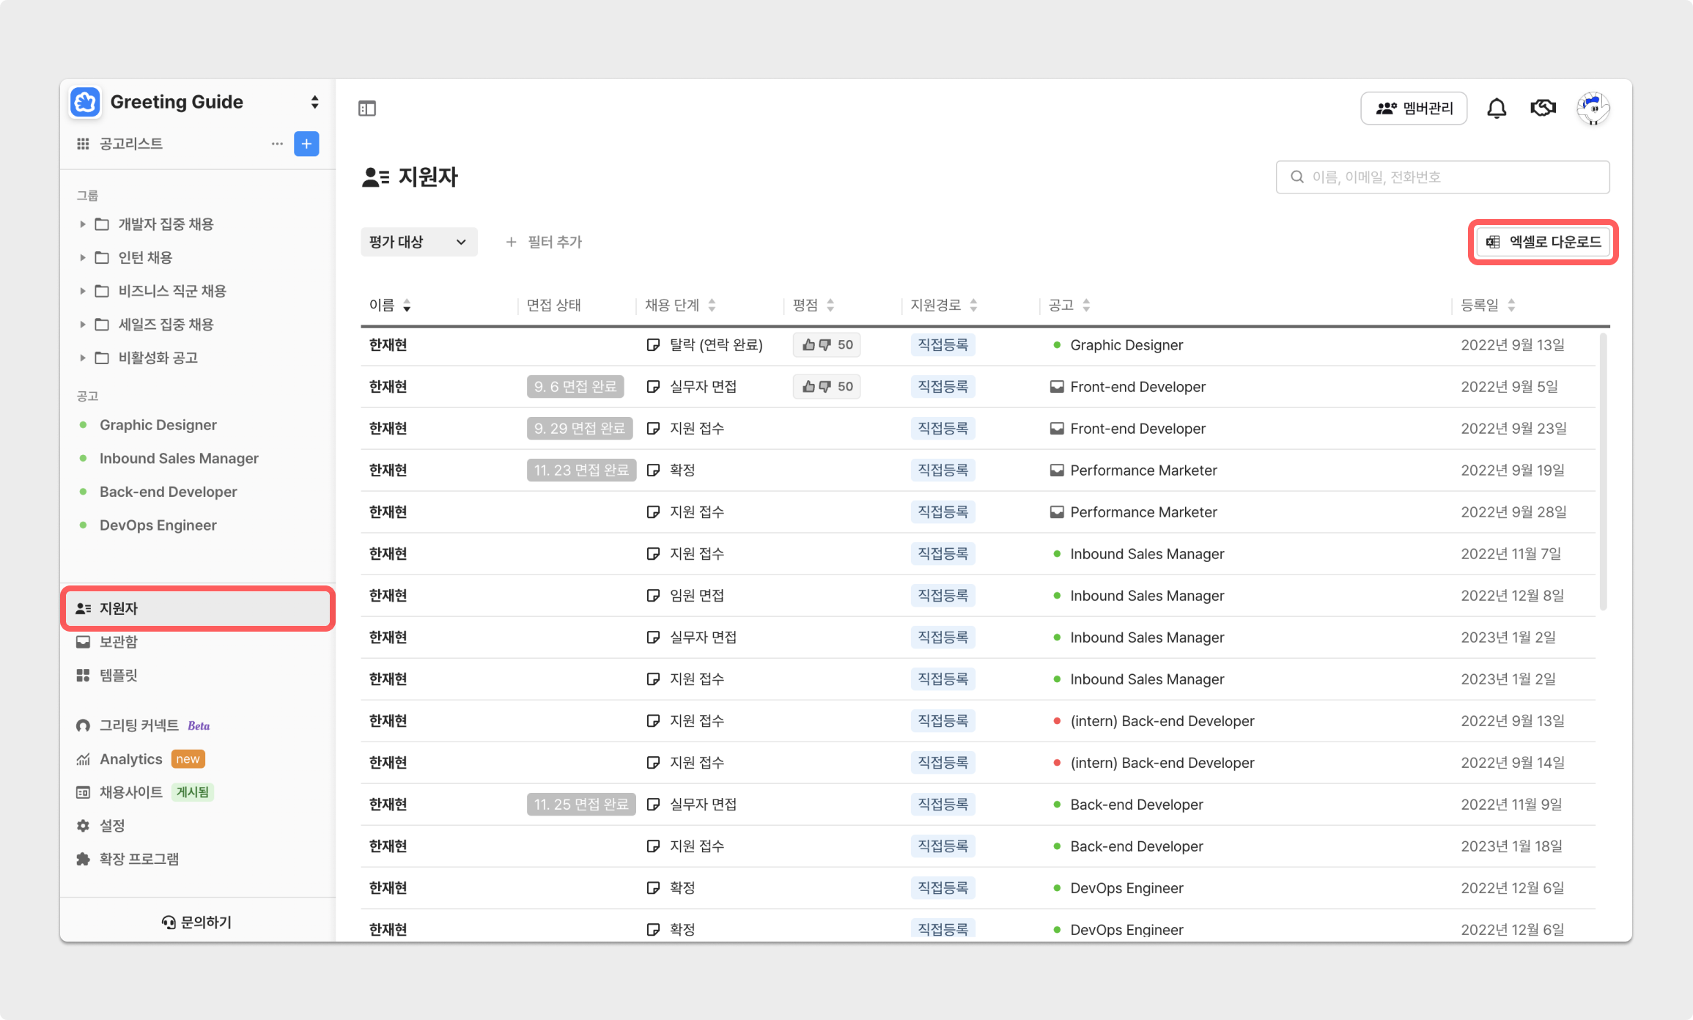Click the blue plus add-posting button
This screenshot has width=1693, height=1020.
pos(306,144)
